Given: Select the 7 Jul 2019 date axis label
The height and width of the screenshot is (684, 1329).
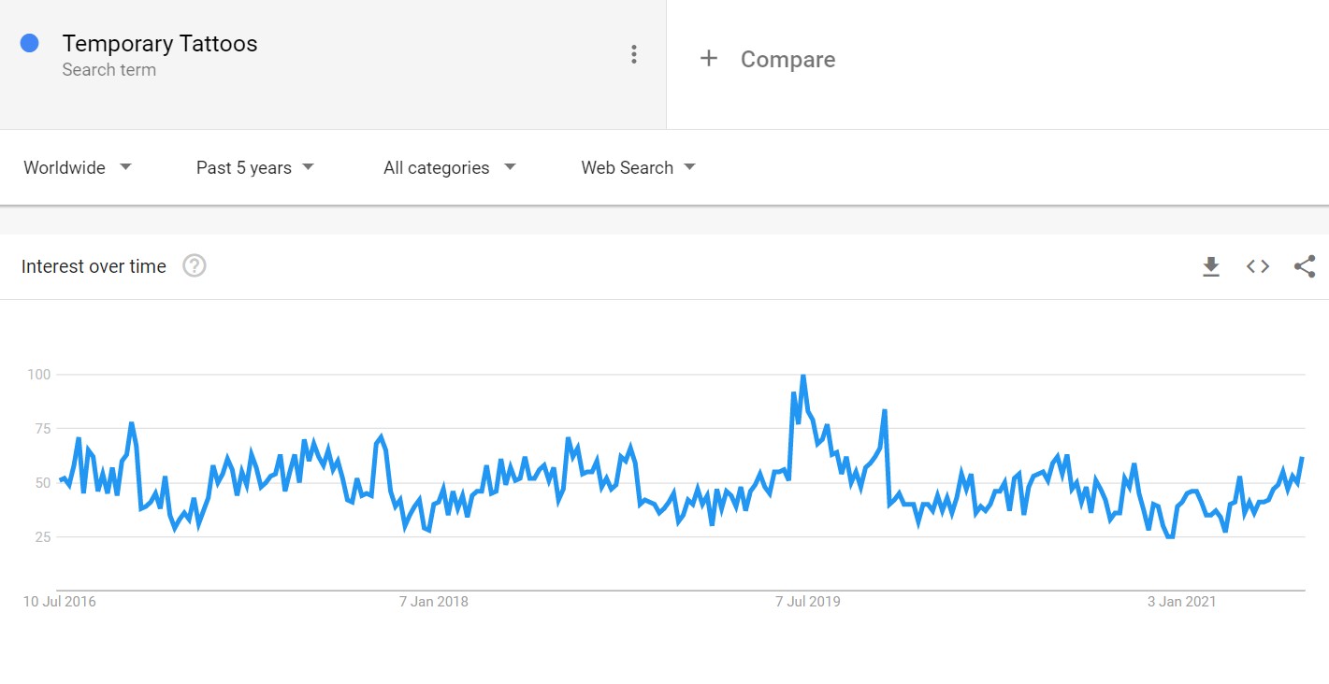Looking at the screenshot, I should click(x=808, y=602).
